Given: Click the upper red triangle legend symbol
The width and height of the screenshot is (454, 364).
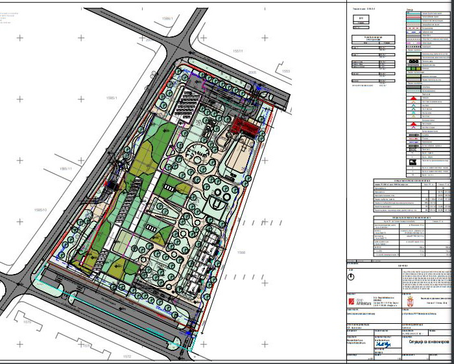Looking at the screenshot, I should coord(414,98).
